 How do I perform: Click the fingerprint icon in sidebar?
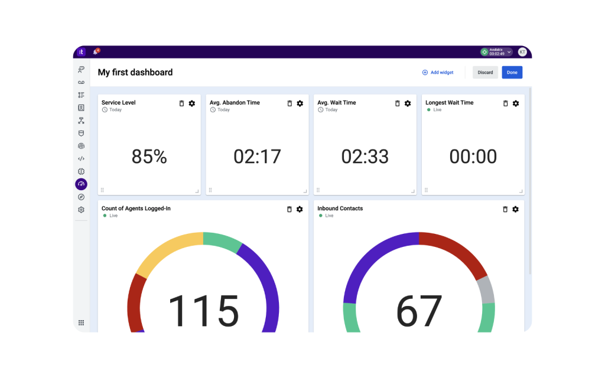81,146
